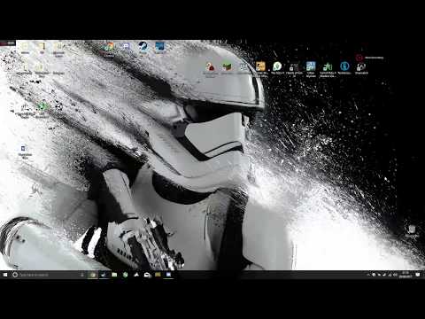Open the green splash icon on left desktop
The width and height of the screenshot is (425, 319).
point(42,106)
